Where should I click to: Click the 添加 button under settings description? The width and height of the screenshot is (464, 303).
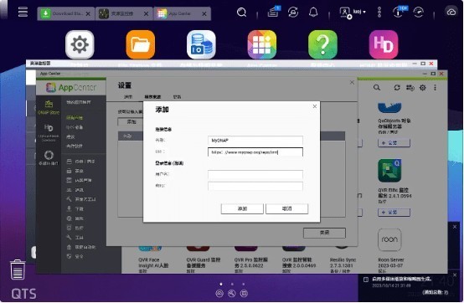pyautogui.click(x=131, y=122)
